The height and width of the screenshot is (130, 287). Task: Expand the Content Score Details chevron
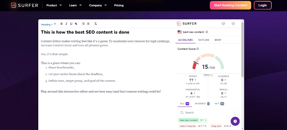pos(208,75)
